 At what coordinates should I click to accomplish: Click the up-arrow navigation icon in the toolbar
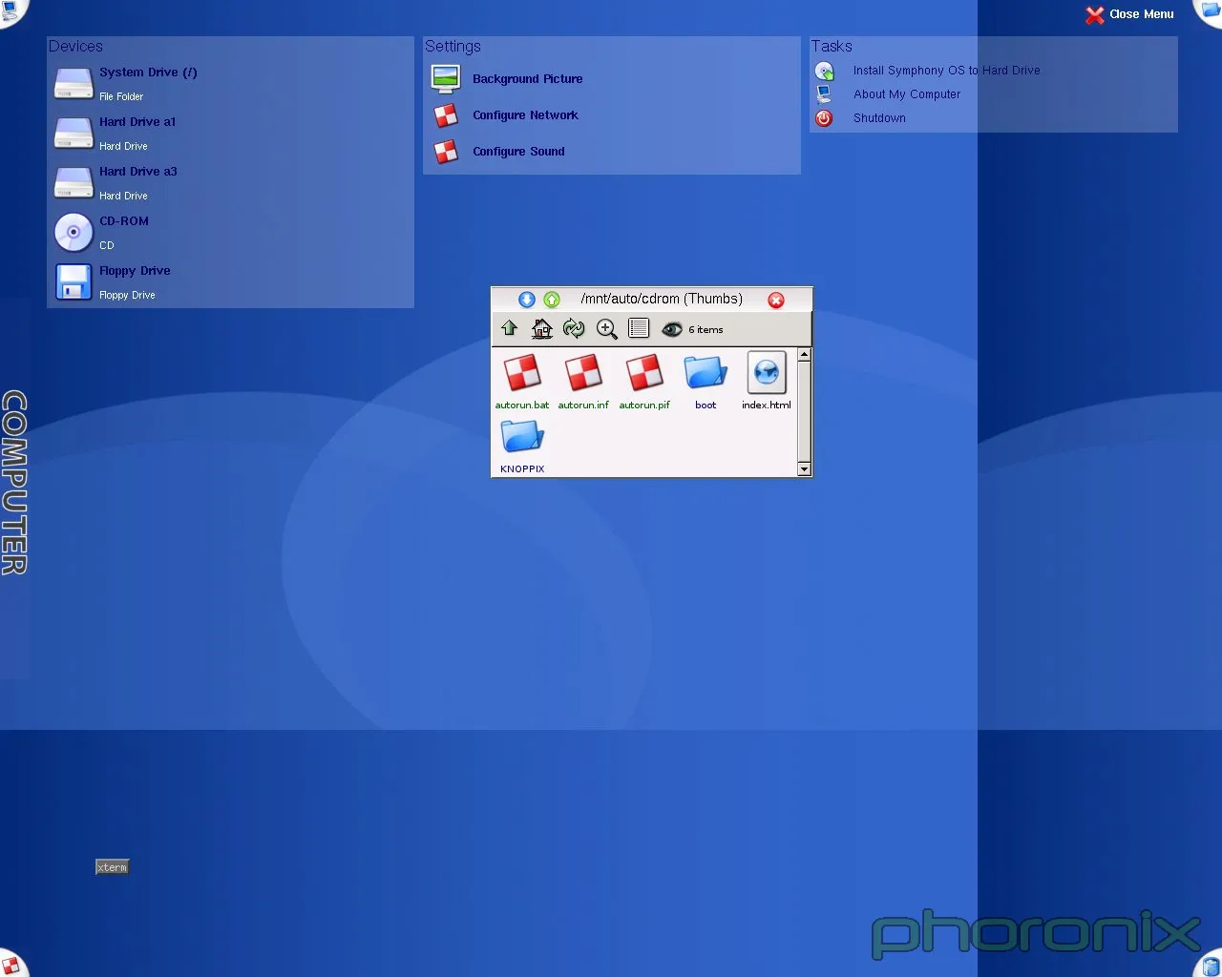(509, 328)
